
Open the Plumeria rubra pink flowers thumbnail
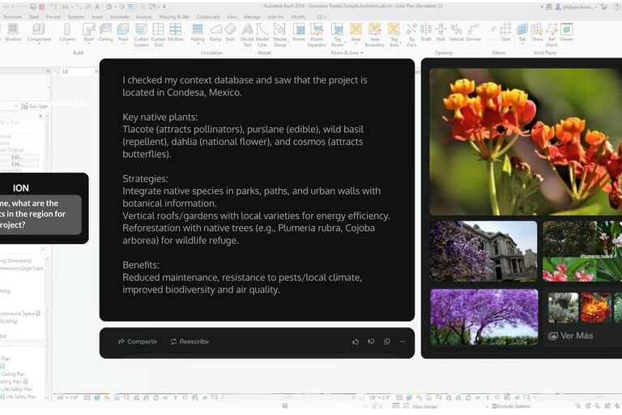click(582, 251)
